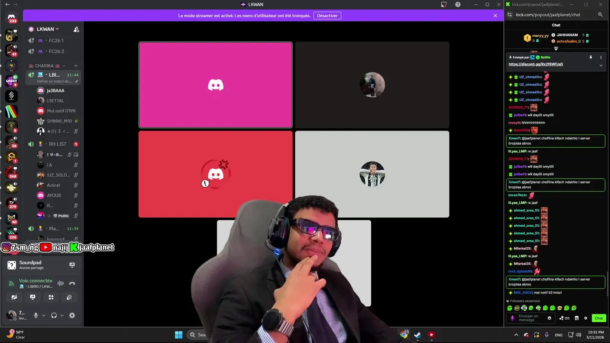Focus Envoyer un message input field
The image size is (610, 343).
530,318
